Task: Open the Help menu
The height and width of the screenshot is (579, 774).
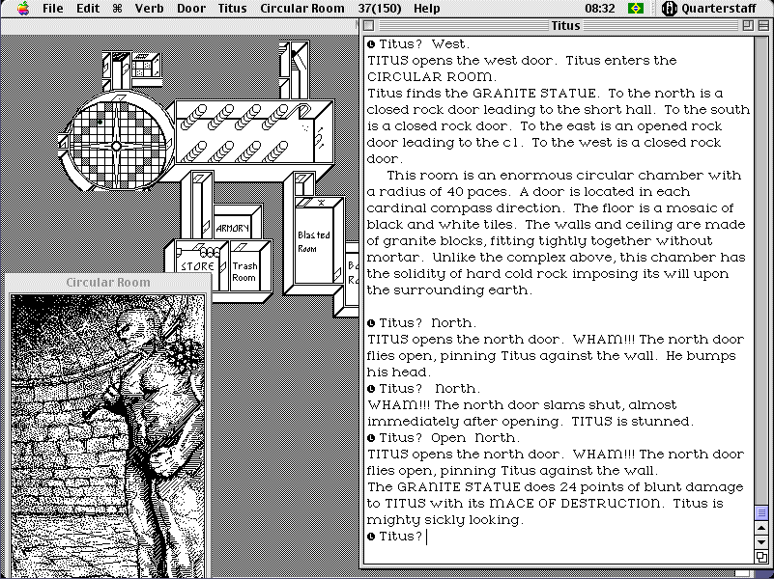Action: 426,9
